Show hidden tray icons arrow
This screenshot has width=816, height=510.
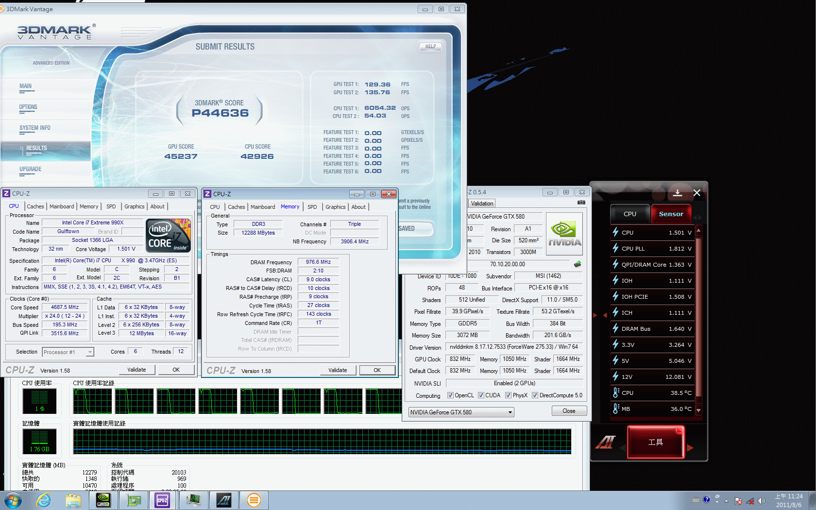click(x=727, y=501)
